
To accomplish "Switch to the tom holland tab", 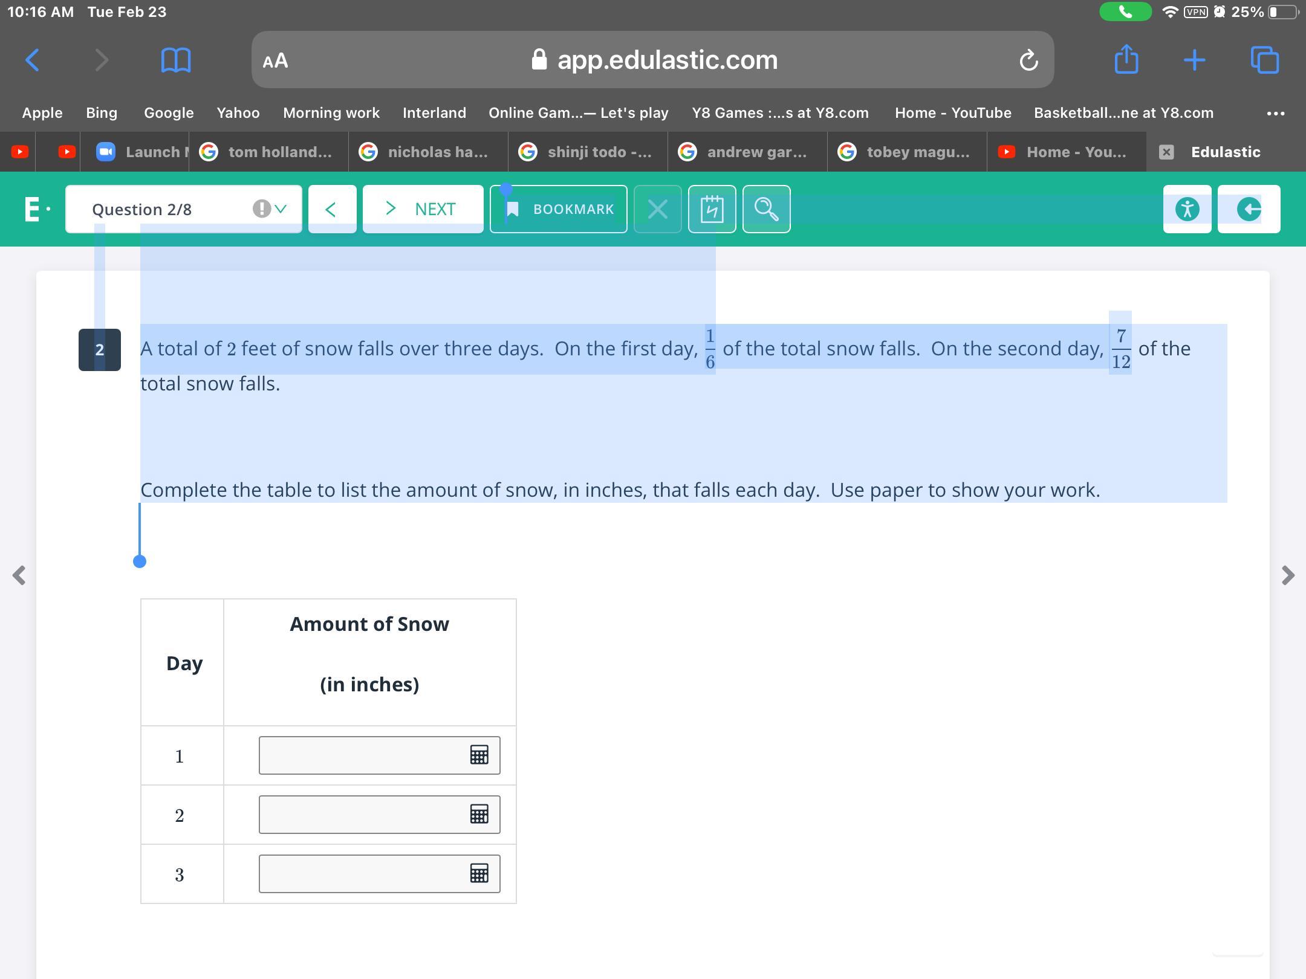I will [x=269, y=152].
